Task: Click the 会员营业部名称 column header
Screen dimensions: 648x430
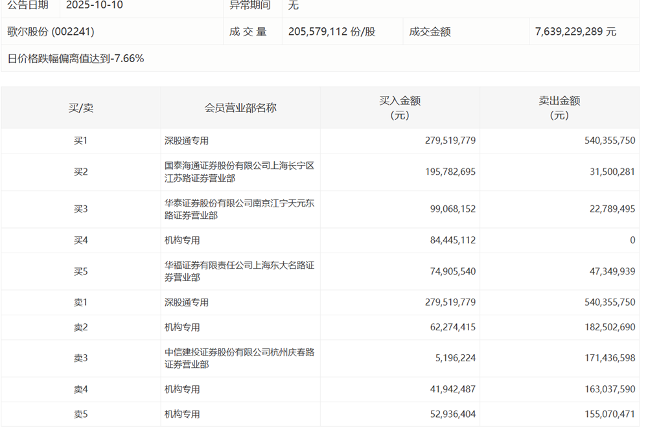Action: pos(240,108)
